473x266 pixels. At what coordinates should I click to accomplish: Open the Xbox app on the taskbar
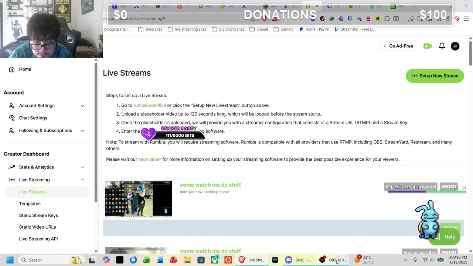coord(215,260)
